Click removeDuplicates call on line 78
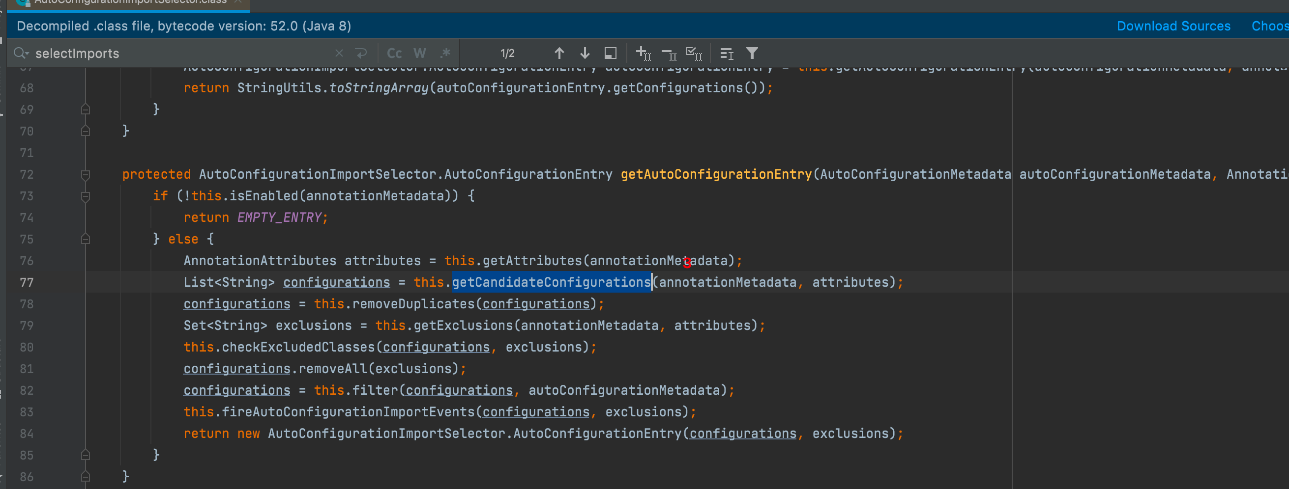1289x489 pixels. [x=413, y=304]
